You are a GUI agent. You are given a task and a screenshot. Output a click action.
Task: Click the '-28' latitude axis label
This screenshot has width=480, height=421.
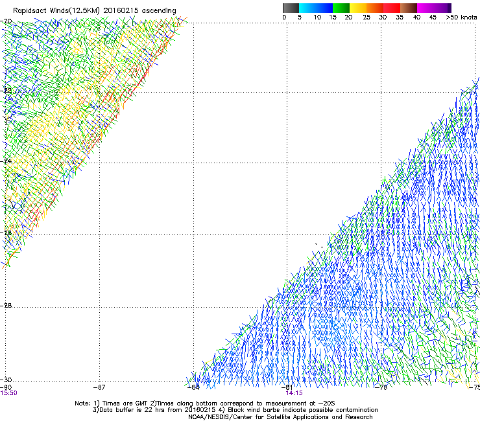click(x=6, y=306)
